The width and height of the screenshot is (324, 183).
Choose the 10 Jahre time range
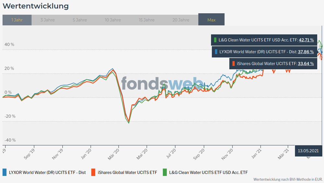click(113, 20)
